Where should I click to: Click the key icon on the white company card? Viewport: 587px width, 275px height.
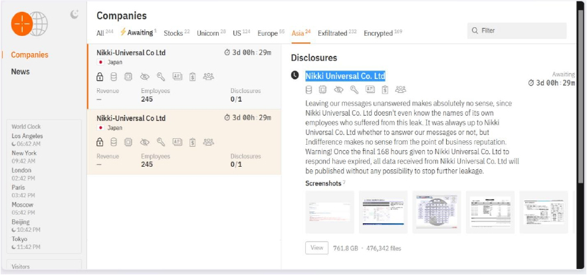tap(161, 76)
